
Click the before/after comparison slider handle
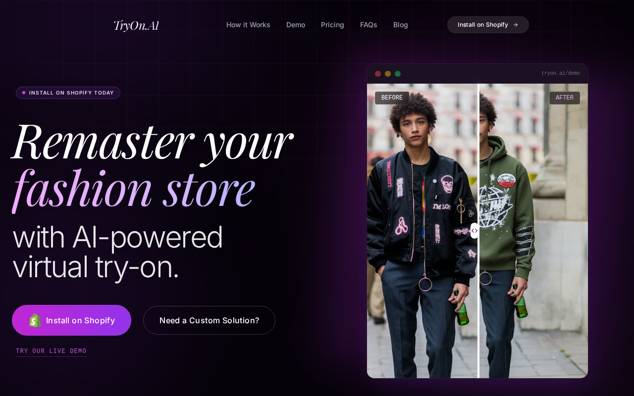[x=475, y=231]
